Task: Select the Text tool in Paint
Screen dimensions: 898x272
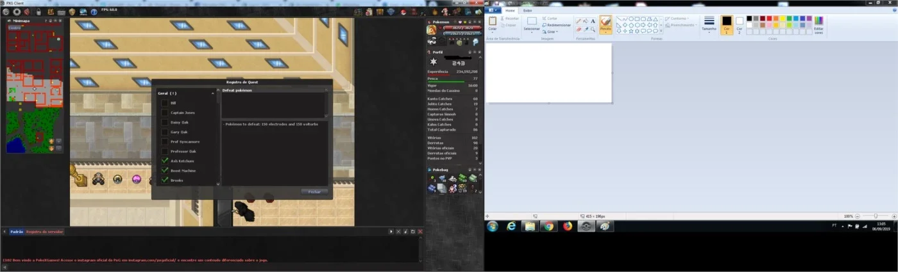Action: click(593, 20)
